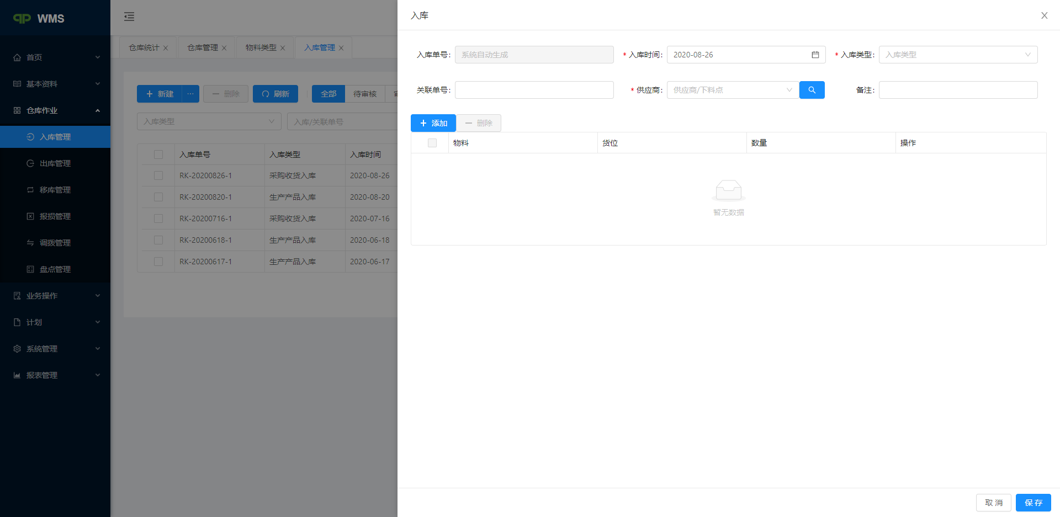Viewport: 1060px width, 517px height.
Task: Click the 新建 button
Action: pos(160,94)
